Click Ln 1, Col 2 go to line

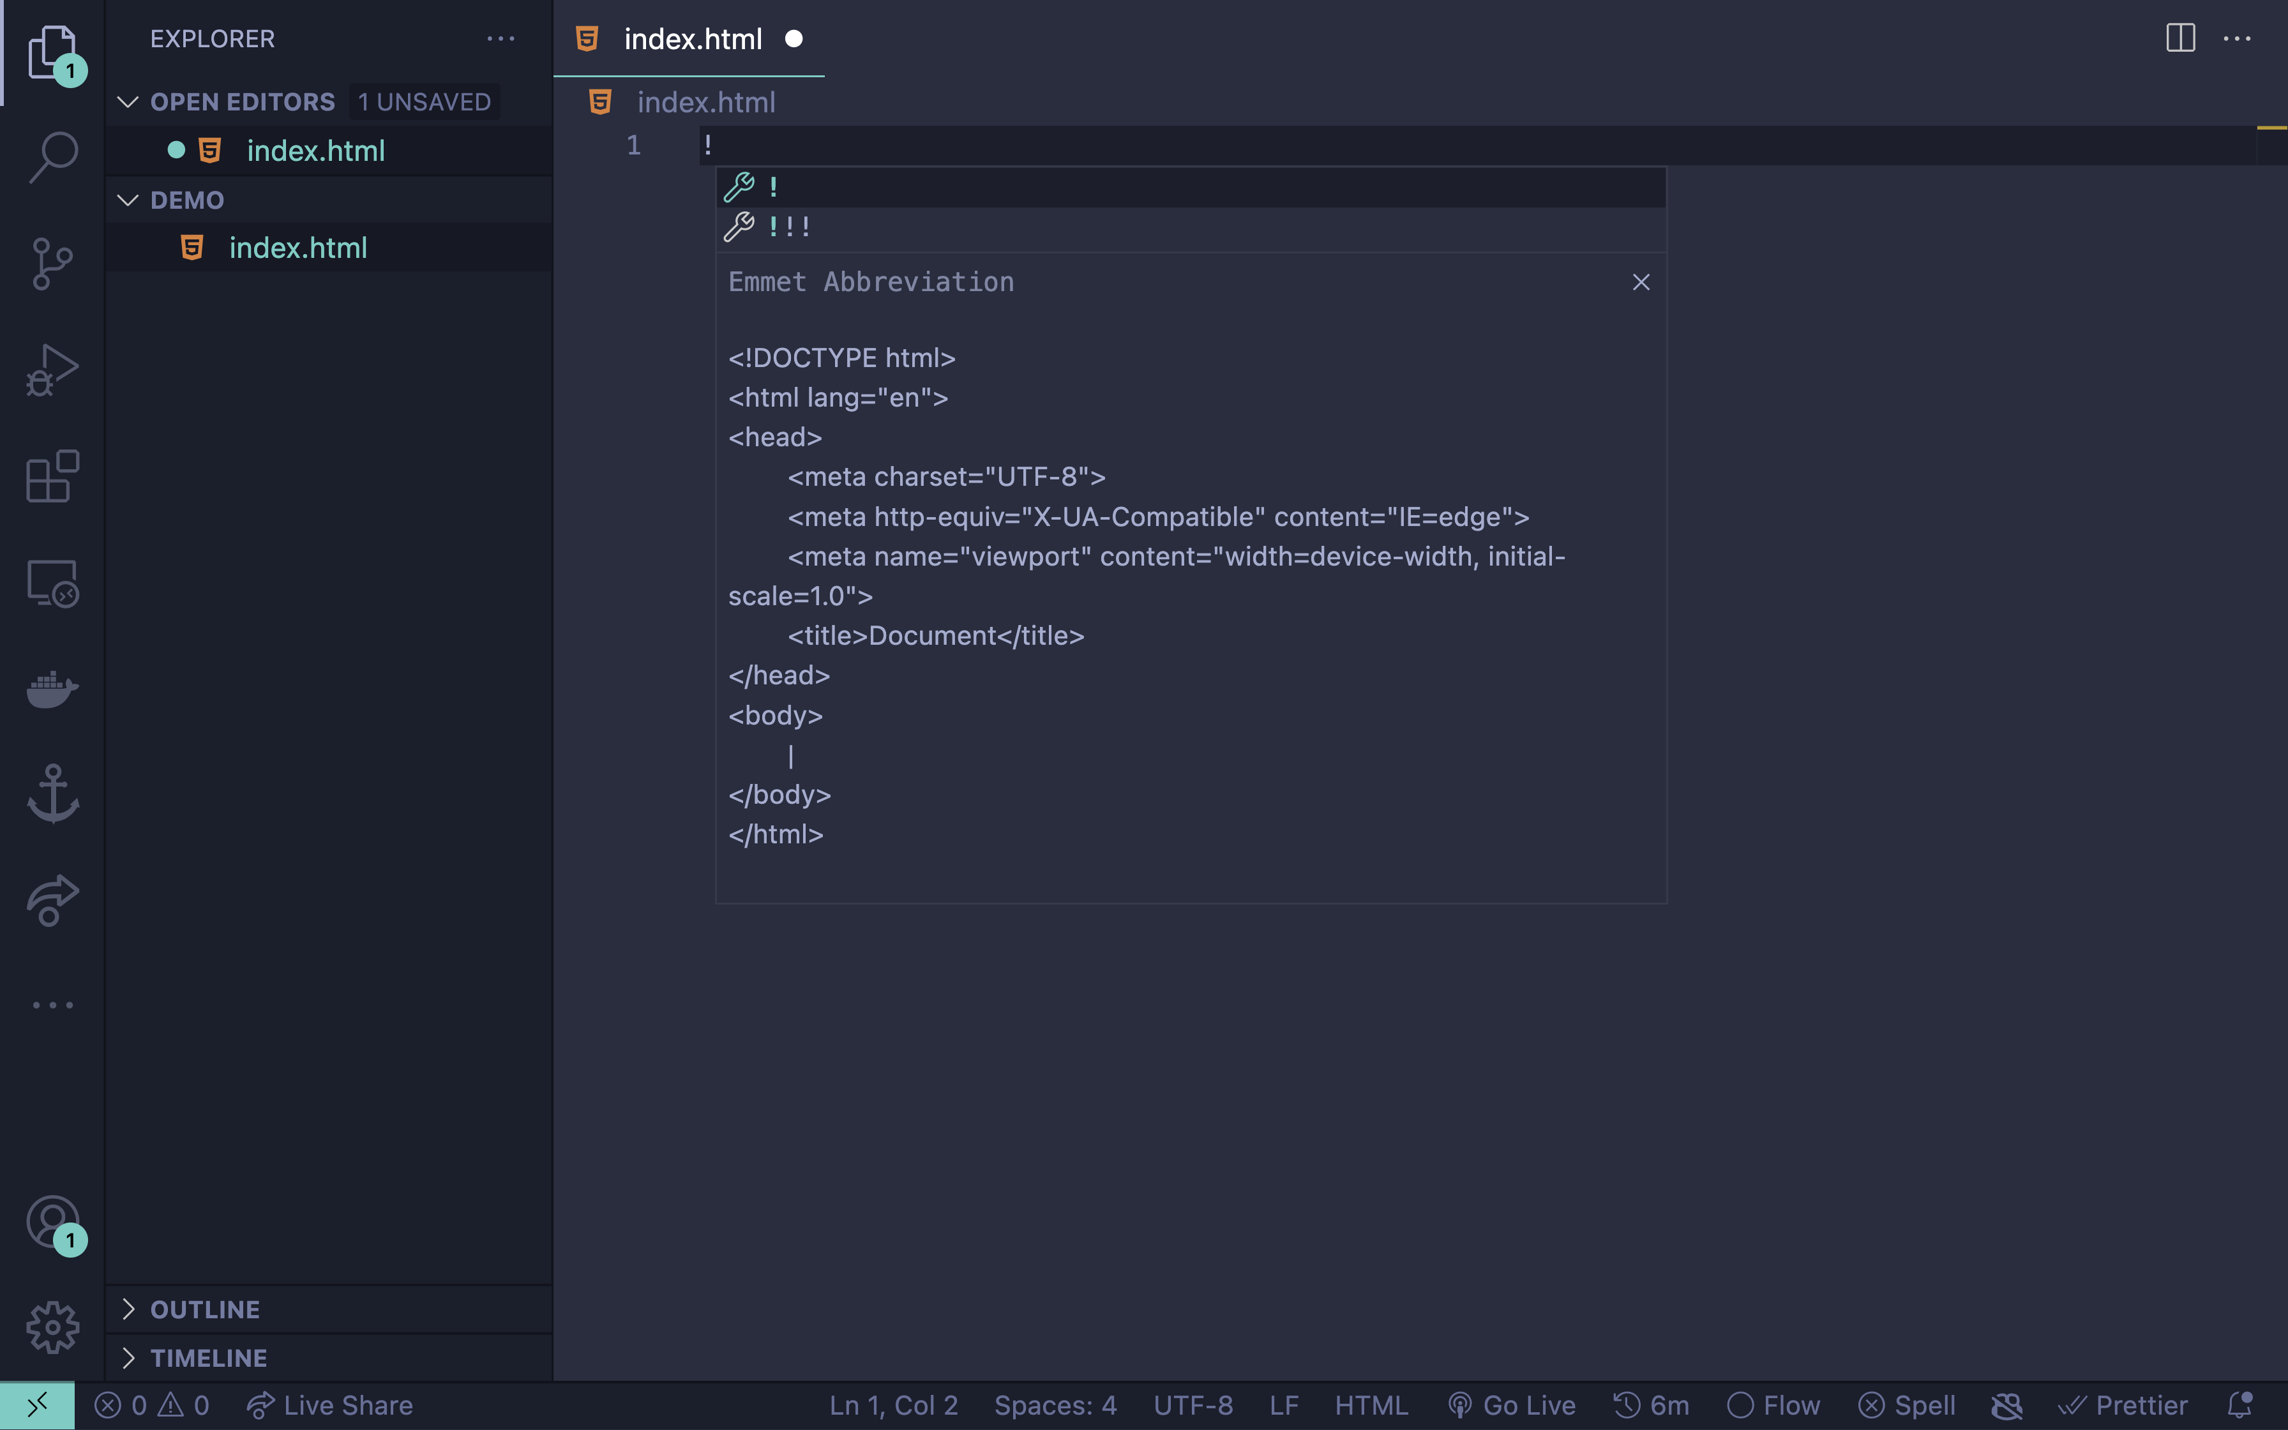[894, 1405]
